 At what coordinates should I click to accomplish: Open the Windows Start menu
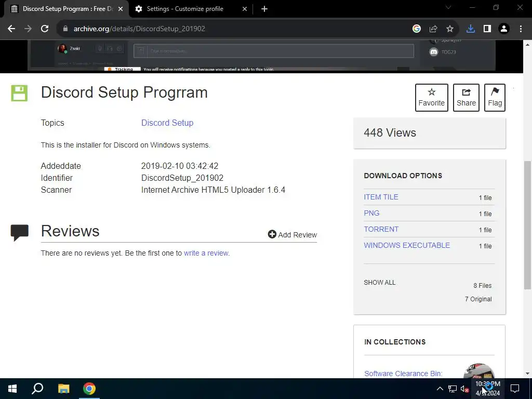coord(12,389)
